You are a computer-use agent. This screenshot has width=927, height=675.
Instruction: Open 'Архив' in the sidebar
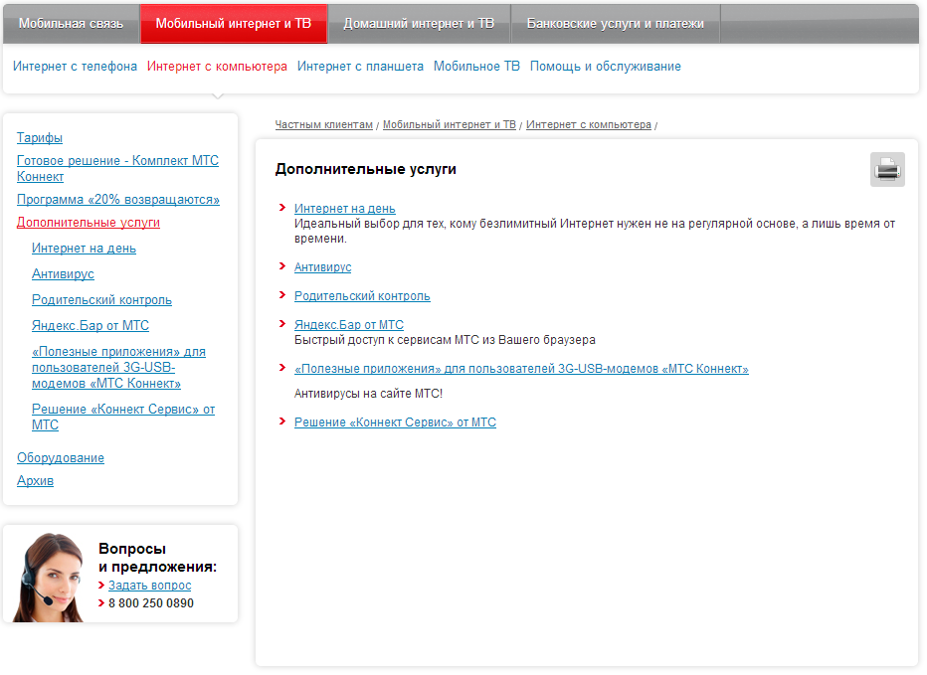36,481
